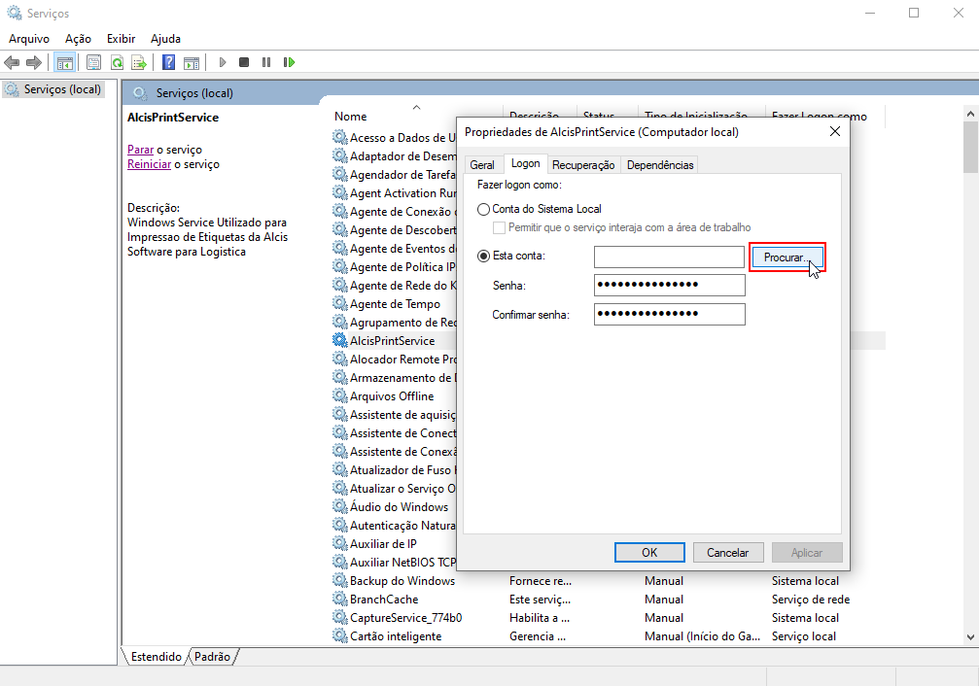This screenshot has width=979, height=686.
Task: Click the Back arrow toolbar icon
Action: (x=12, y=62)
